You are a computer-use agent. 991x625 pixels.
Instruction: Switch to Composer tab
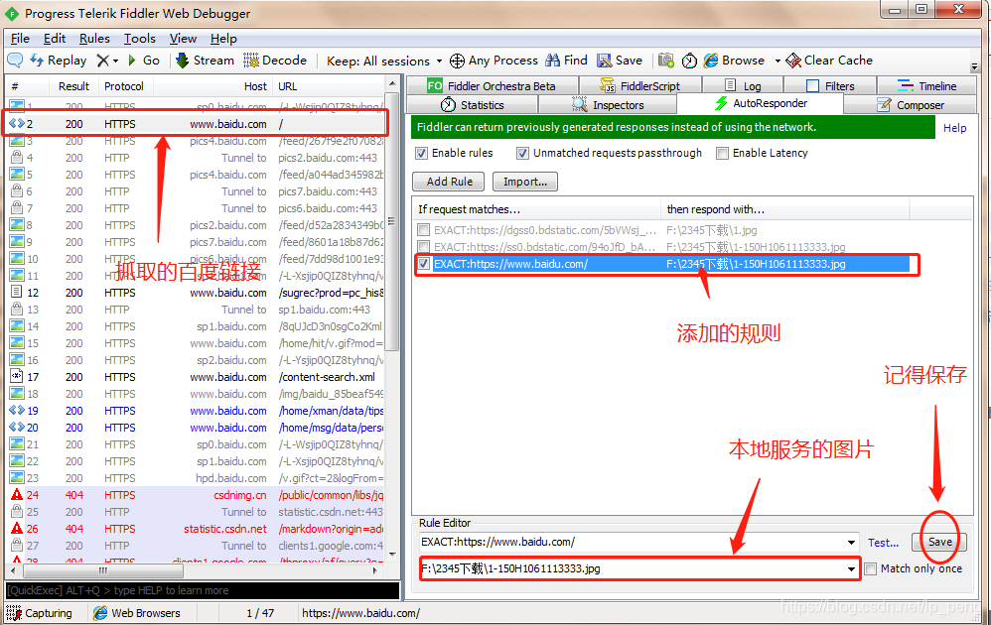(x=911, y=105)
